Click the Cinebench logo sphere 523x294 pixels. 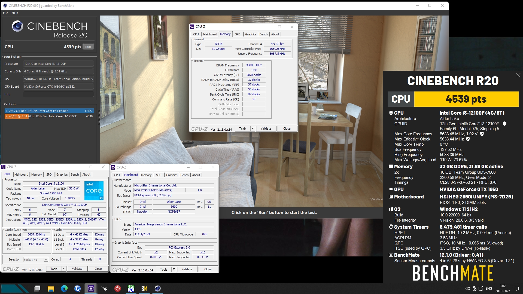tap(17, 26)
